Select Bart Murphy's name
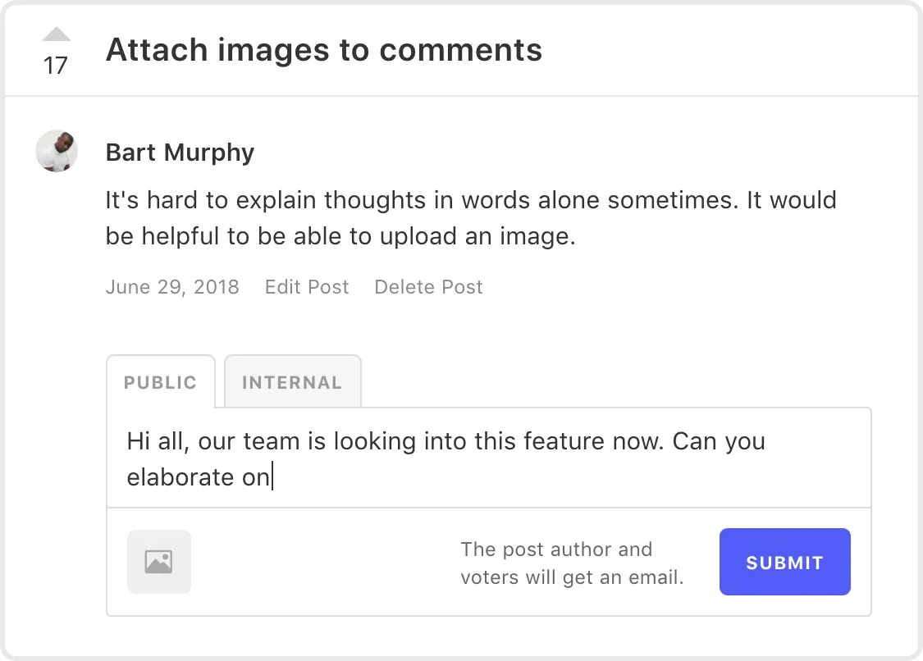923x661 pixels. (x=179, y=152)
